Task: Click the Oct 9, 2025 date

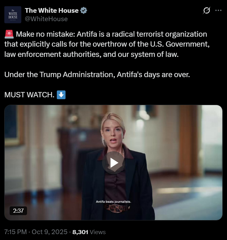Action: (x=49, y=232)
